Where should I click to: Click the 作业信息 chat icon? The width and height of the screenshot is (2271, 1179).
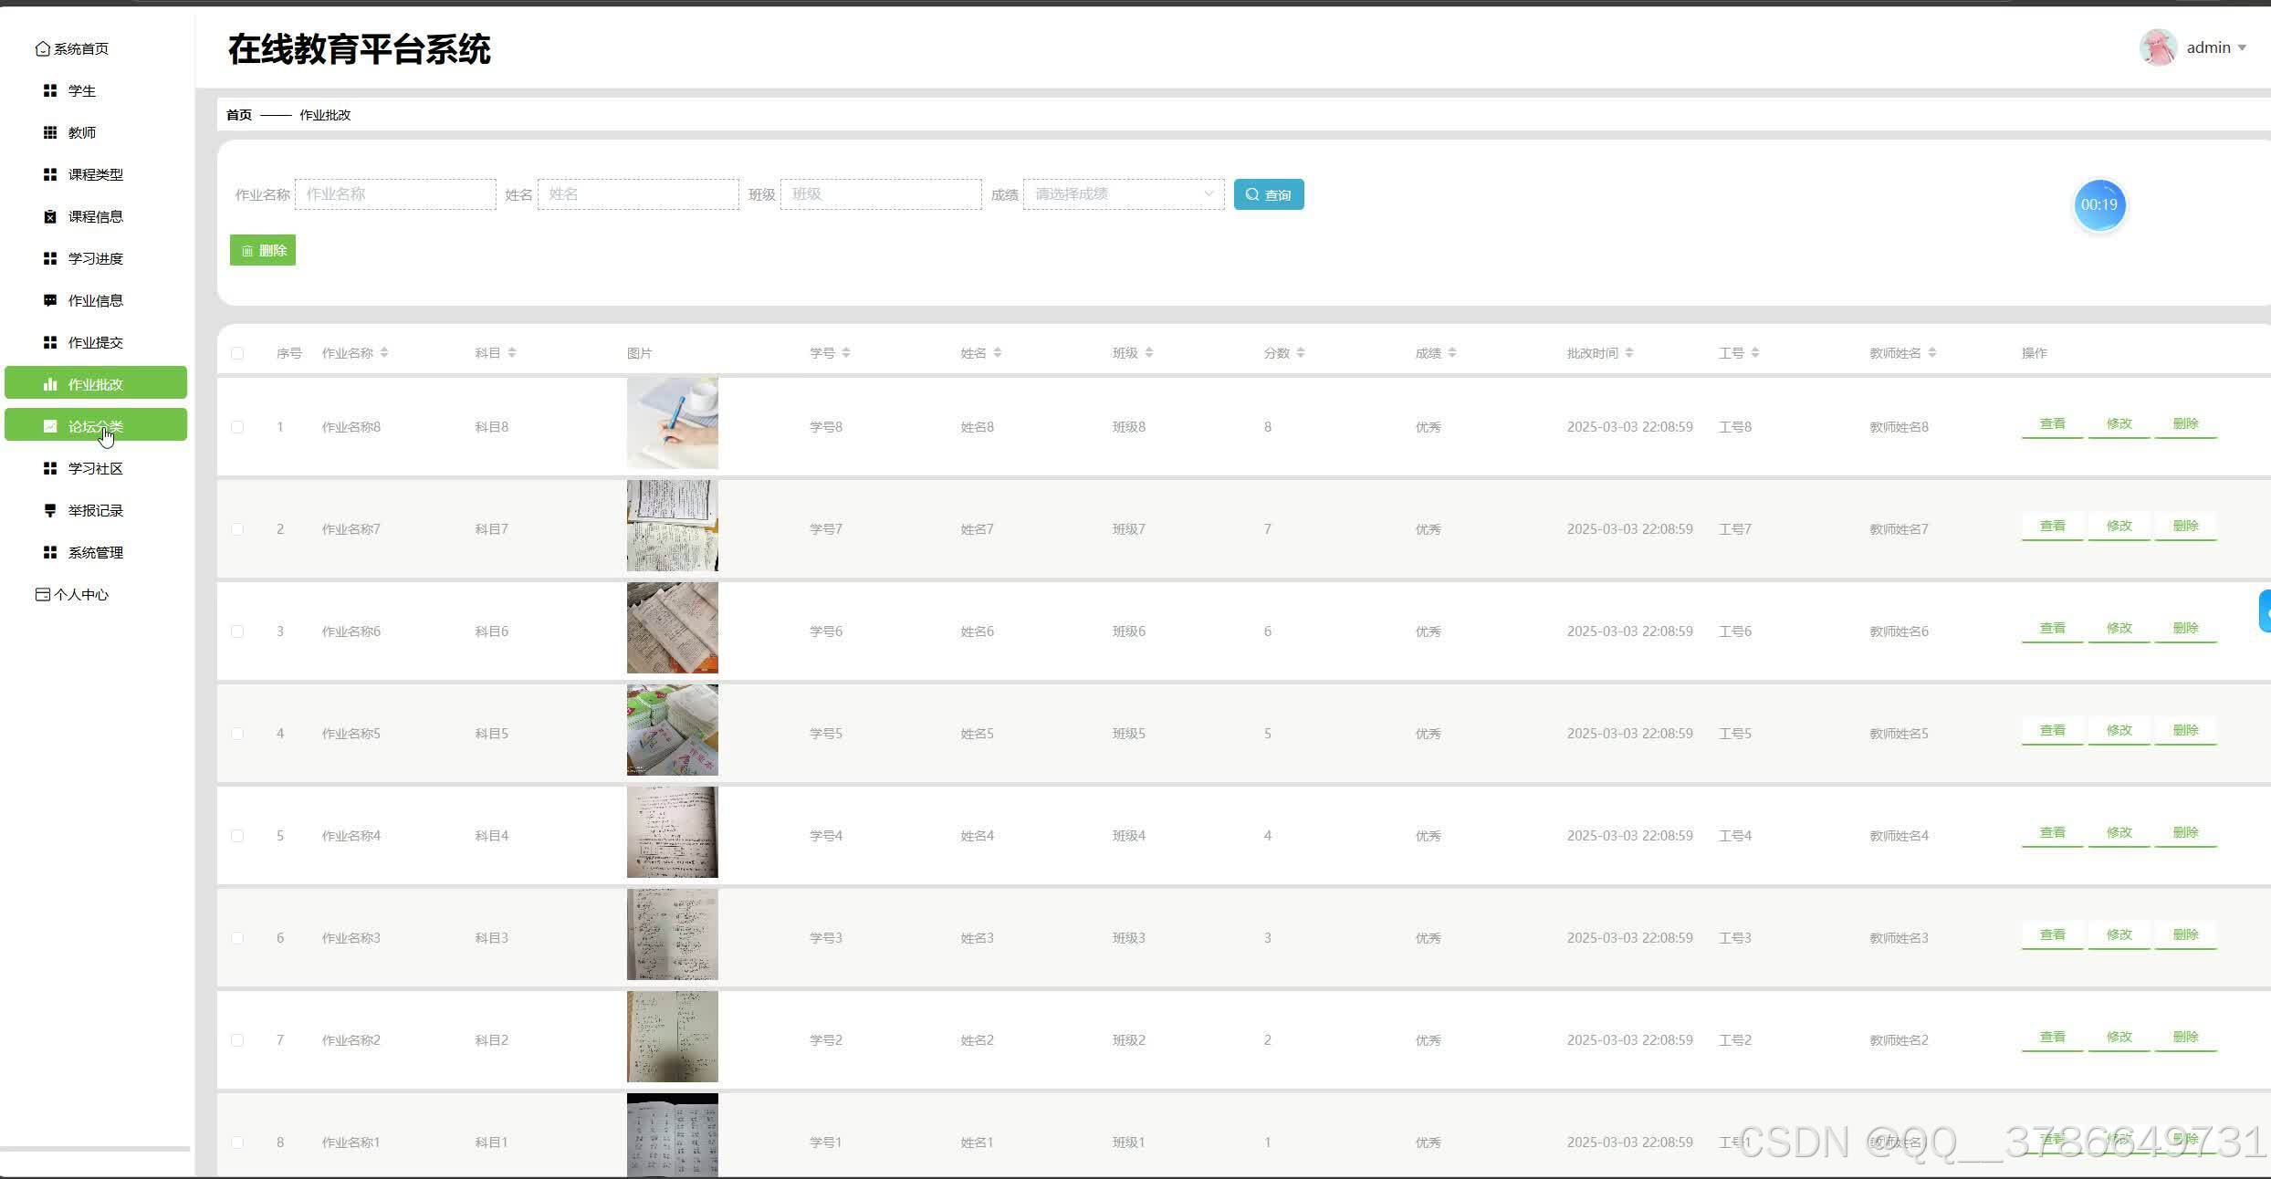point(50,300)
